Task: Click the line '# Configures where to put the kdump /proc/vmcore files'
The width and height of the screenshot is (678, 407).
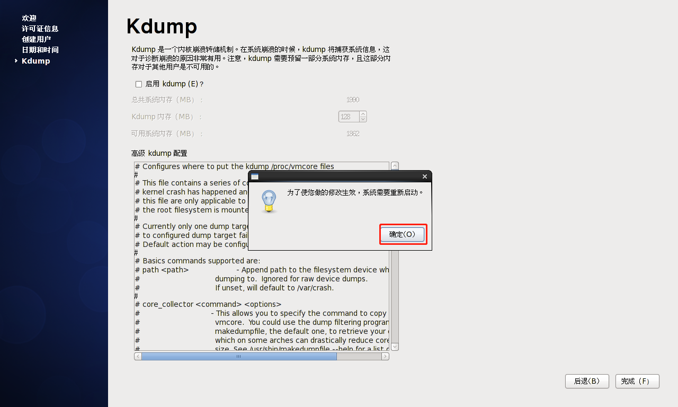Action: click(x=235, y=166)
